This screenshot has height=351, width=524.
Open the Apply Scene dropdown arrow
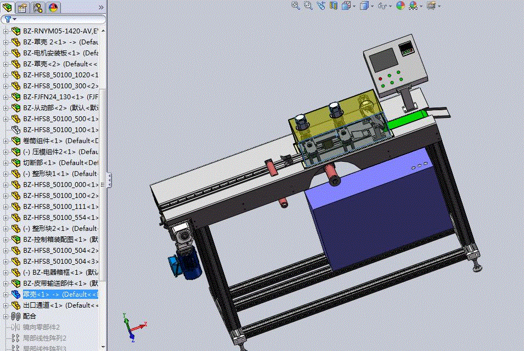(421, 6)
